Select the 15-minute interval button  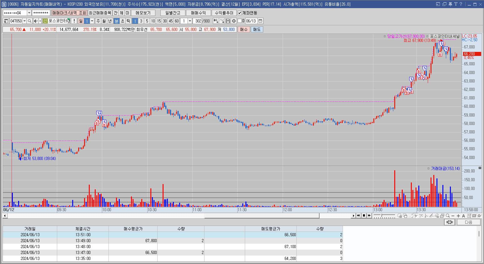(x=159, y=21)
